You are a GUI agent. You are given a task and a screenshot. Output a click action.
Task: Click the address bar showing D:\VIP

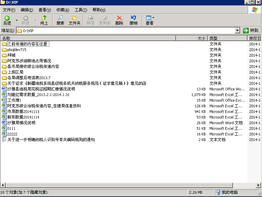click(x=126, y=30)
